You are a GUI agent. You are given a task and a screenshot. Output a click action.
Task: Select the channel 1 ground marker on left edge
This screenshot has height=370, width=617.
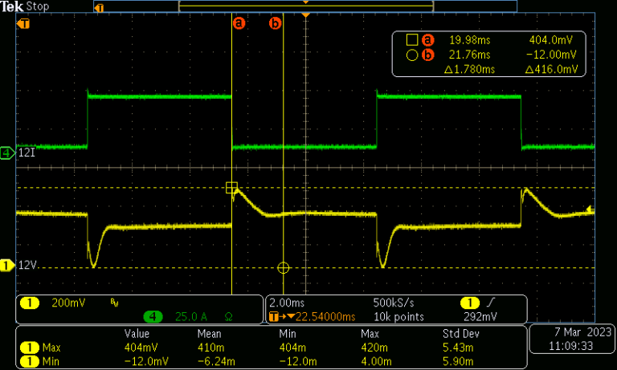(x=7, y=265)
